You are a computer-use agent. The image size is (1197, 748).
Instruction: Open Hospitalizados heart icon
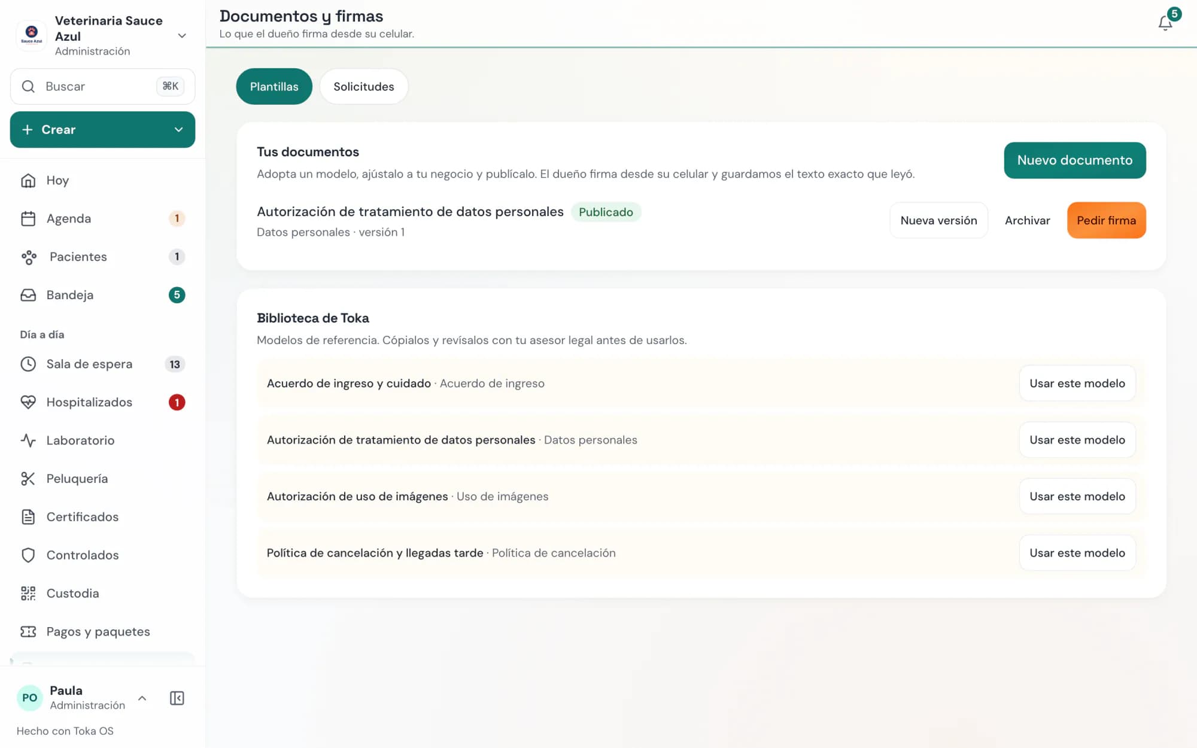coord(28,402)
